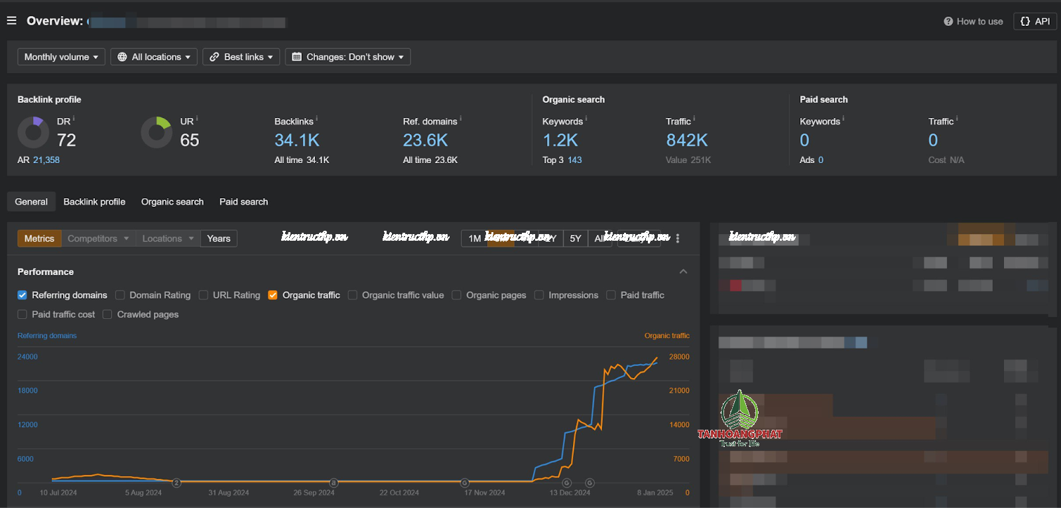Open the Backlinks 34.1K value

(297, 140)
